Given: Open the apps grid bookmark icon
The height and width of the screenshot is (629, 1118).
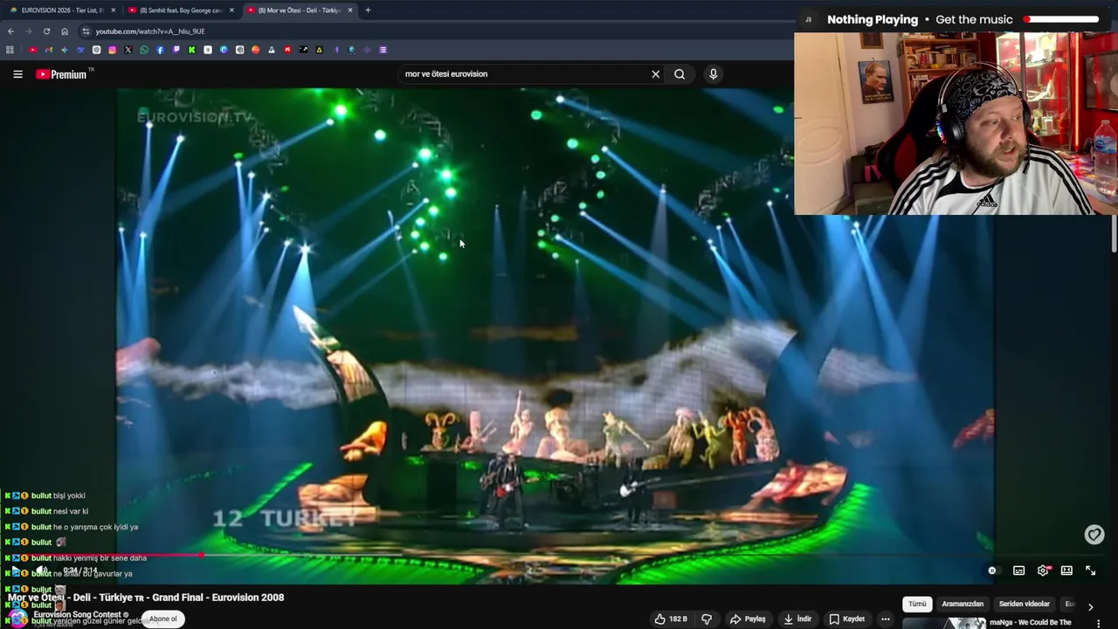Looking at the screenshot, I should (10, 50).
